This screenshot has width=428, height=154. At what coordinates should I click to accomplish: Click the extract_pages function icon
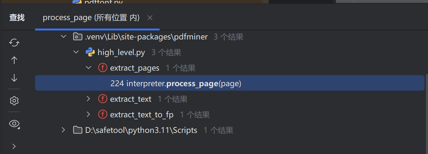pyautogui.click(x=102, y=68)
